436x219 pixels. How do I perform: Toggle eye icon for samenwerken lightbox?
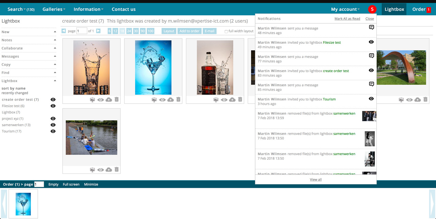pyautogui.click(x=53, y=125)
